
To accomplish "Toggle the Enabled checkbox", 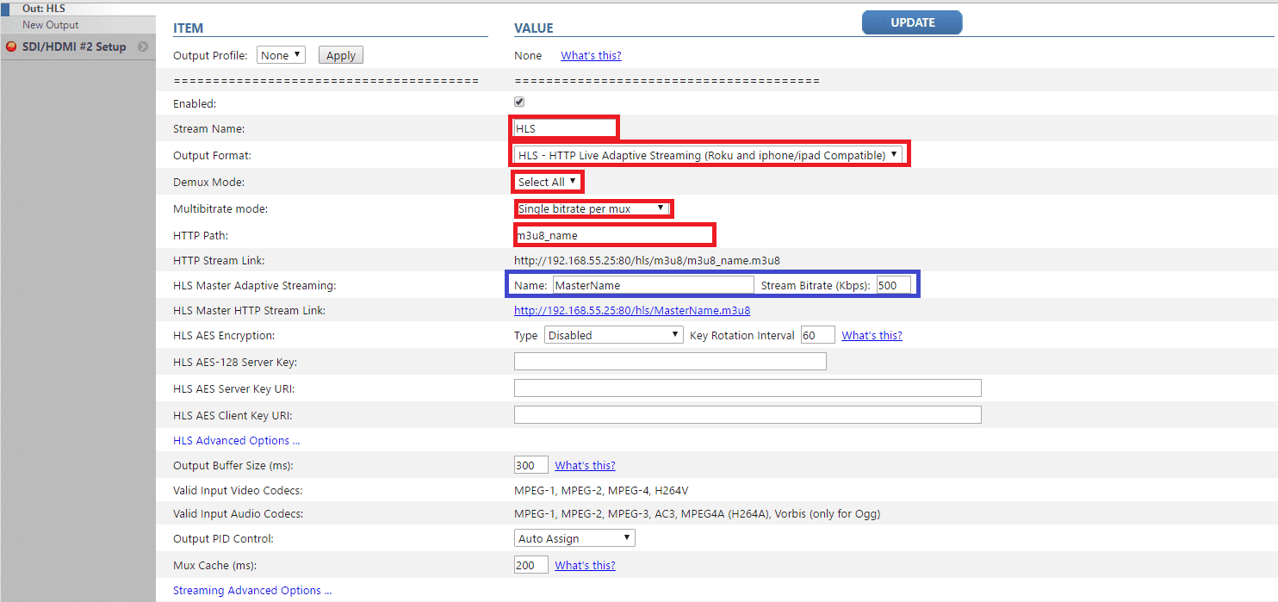I will click(519, 102).
